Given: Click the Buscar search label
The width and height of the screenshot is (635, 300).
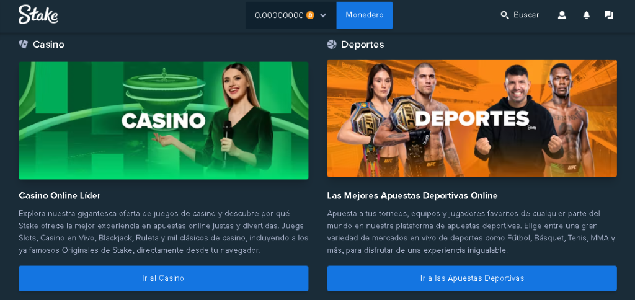Looking at the screenshot, I should point(526,15).
